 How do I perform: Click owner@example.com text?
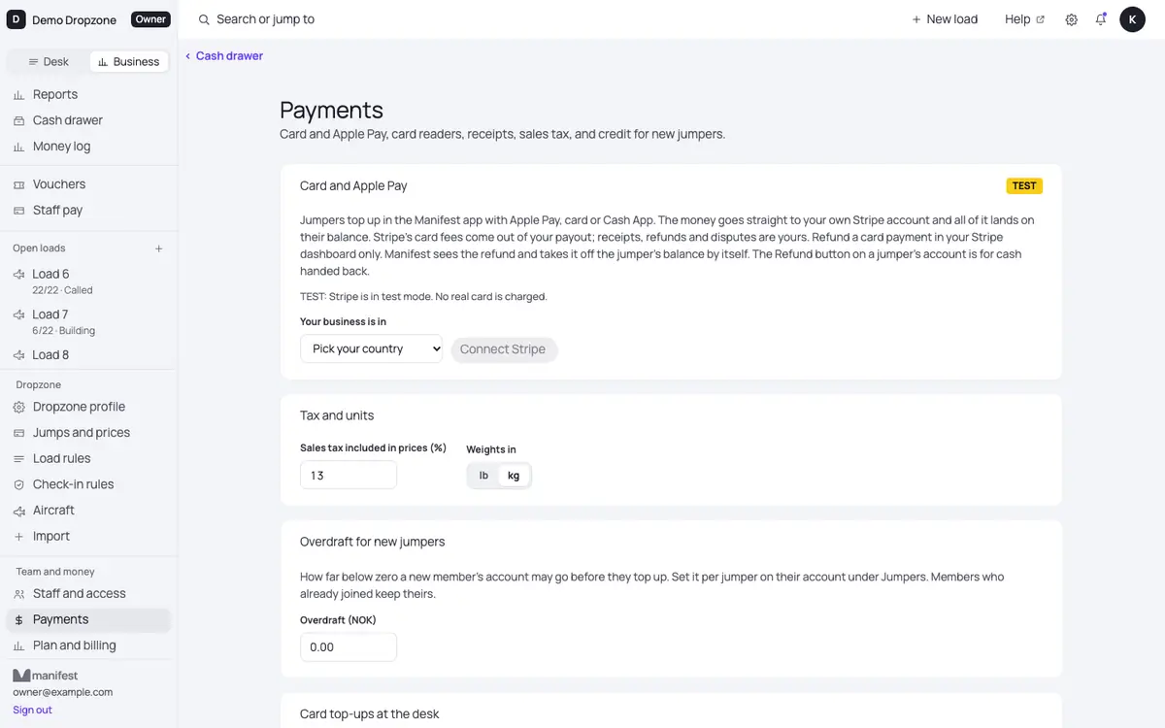pos(63,693)
